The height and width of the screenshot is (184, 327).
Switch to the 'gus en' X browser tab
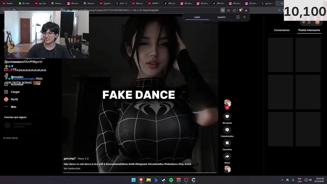267,3
